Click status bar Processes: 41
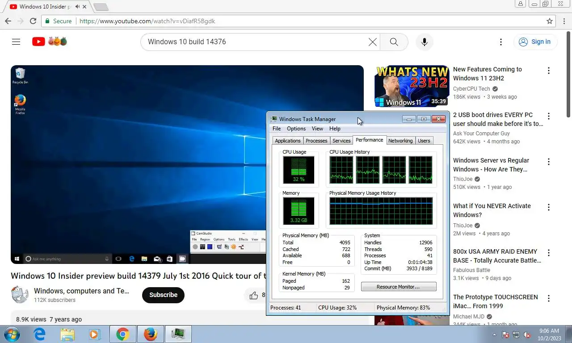The width and height of the screenshot is (572, 343). tap(286, 308)
